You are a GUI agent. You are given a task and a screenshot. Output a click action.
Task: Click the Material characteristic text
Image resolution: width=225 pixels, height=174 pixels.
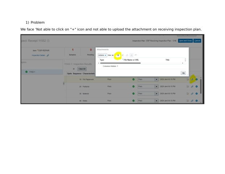(x=86, y=94)
